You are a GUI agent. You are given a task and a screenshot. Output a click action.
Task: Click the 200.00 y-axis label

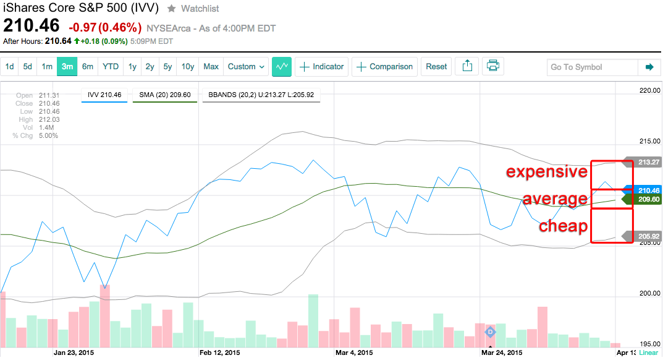[x=650, y=293]
